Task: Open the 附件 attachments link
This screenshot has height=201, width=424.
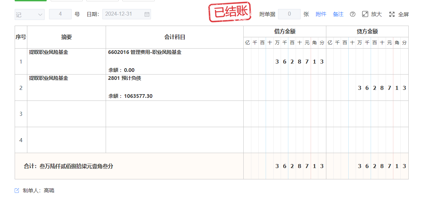Action: coord(321,14)
